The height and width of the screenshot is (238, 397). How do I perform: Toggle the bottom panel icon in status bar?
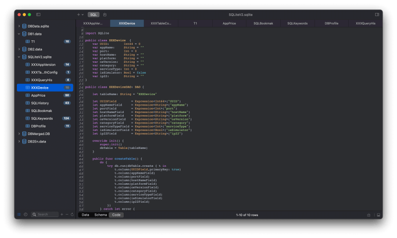[379, 215]
